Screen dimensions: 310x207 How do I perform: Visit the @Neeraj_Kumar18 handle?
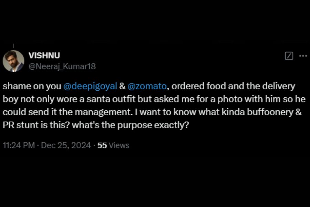(x=62, y=66)
